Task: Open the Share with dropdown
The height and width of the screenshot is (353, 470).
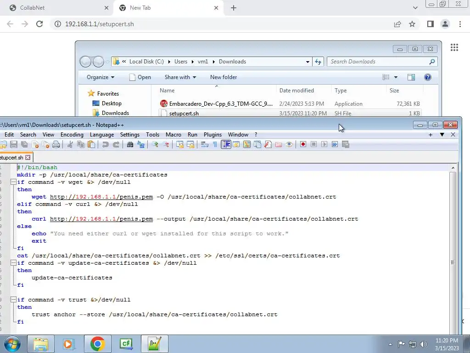Action: coord(180,77)
